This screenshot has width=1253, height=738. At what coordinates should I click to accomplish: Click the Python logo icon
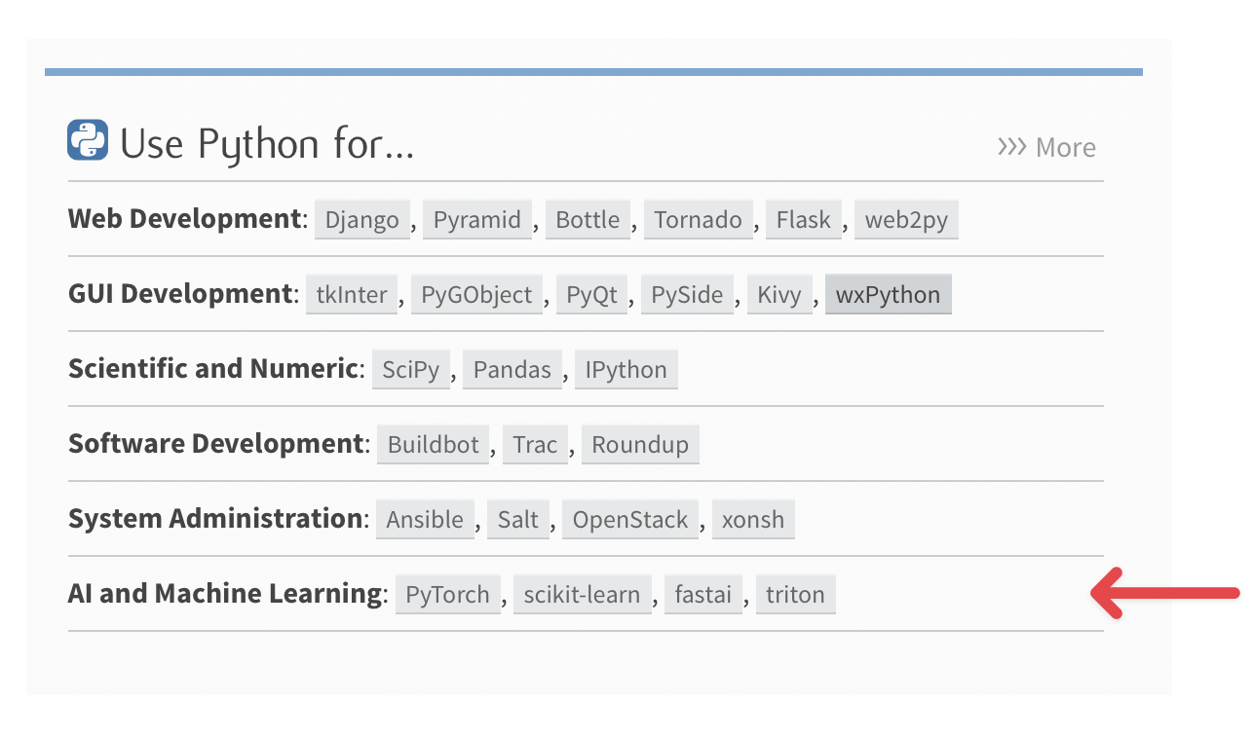pyautogui.click(x=86, y=140)
